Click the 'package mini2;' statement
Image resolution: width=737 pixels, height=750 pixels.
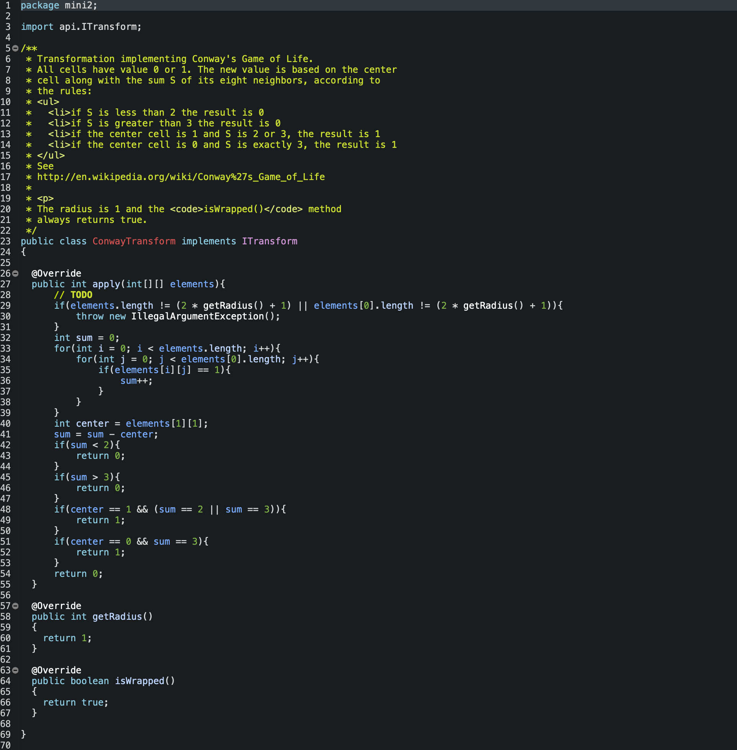[x=59, y=5]
